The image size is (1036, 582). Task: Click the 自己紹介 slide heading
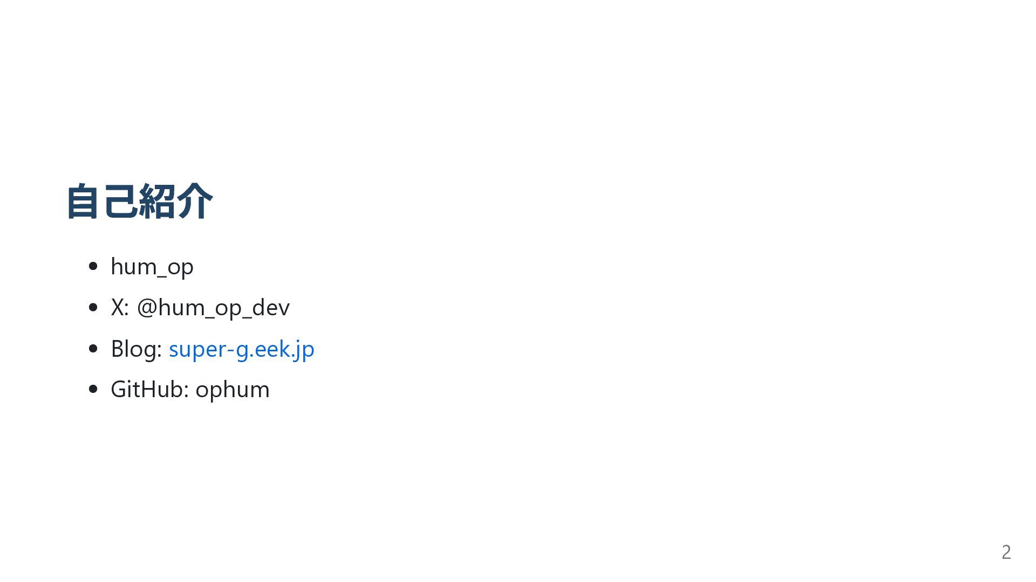[x=140, y=201]
